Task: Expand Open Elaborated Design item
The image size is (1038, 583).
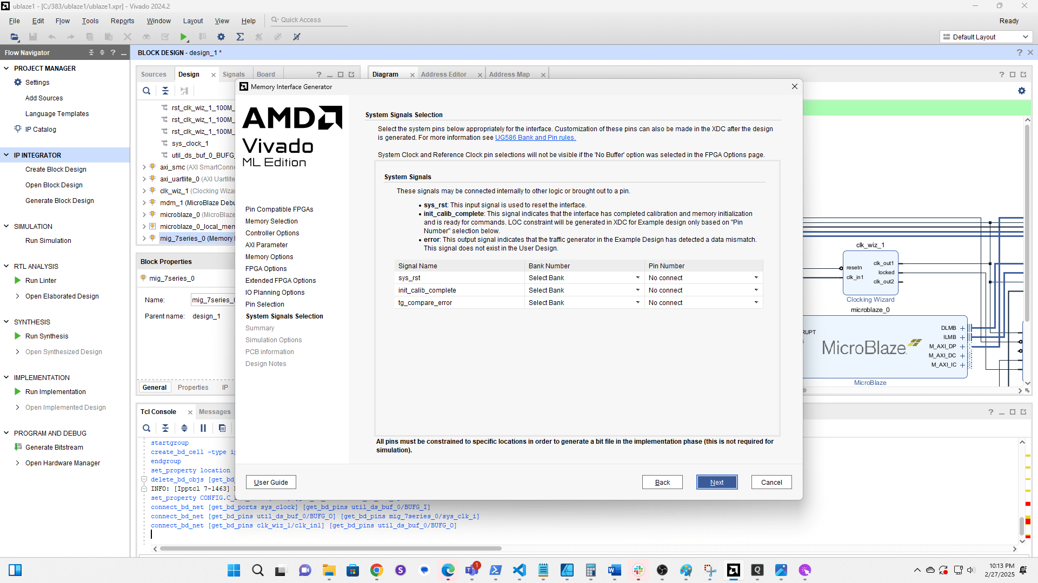Action: pyautogui.click(x=17, y=296)
